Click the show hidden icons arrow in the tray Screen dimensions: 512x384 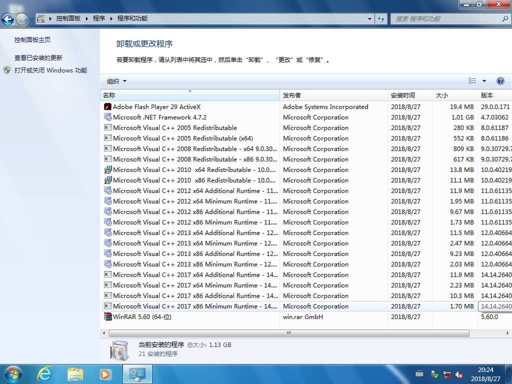[x=419, y=373]
